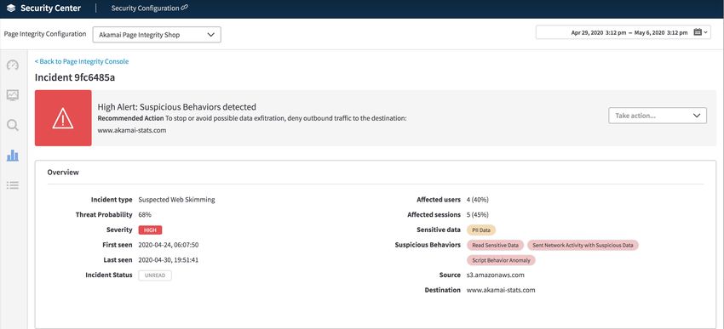Click the red warning triangle alert icon
Image resolution: width=724 pixels, height=329 pixels.
click(63, 118)
